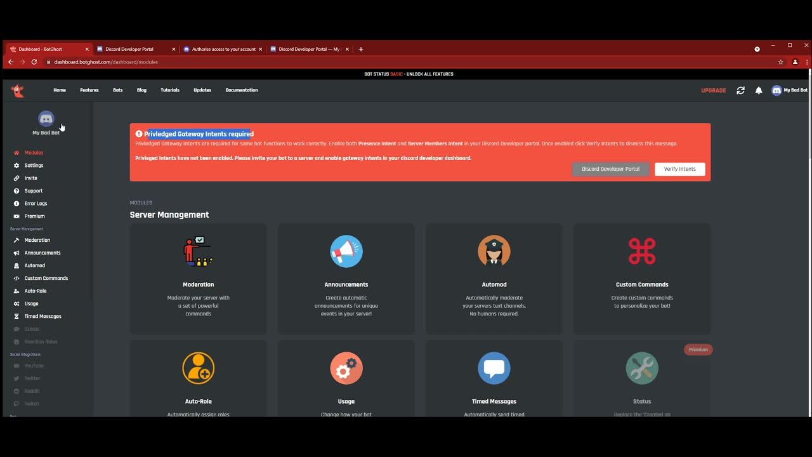Switch to the first Discord Developer Portal tab

click(135, 49)
